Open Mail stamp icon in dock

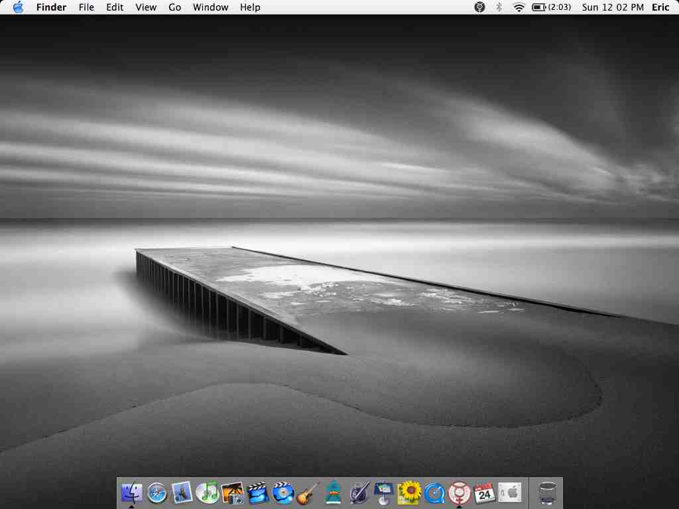(182, 492)
